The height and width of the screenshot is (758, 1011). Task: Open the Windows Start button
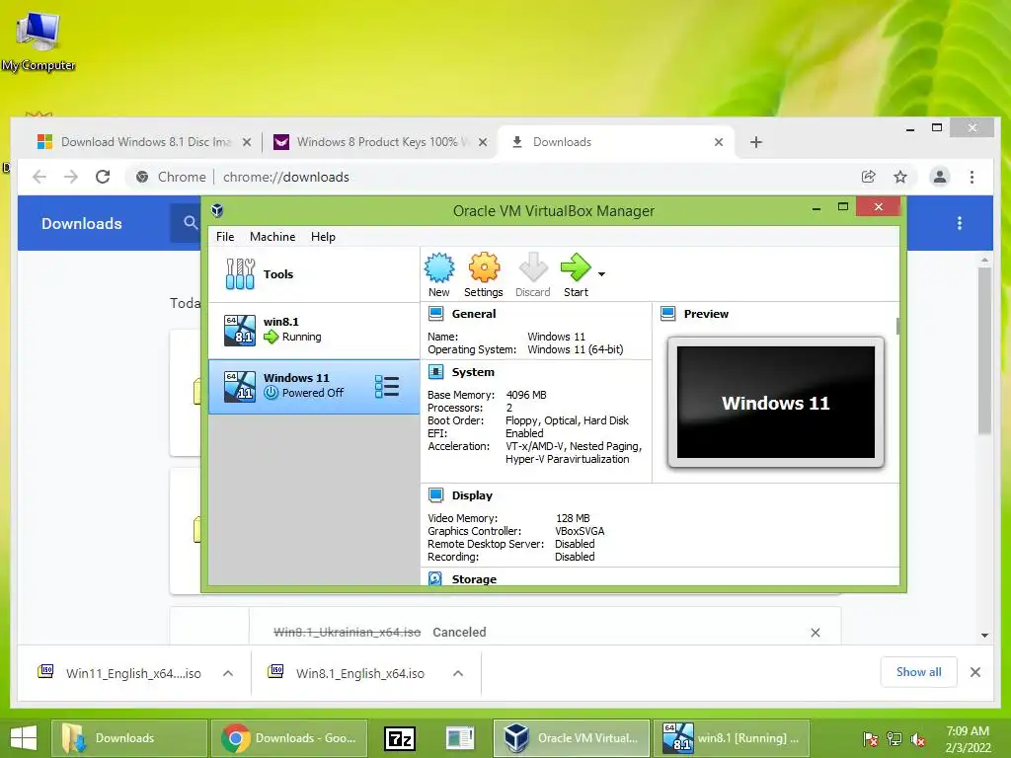[x=24, y=738]
